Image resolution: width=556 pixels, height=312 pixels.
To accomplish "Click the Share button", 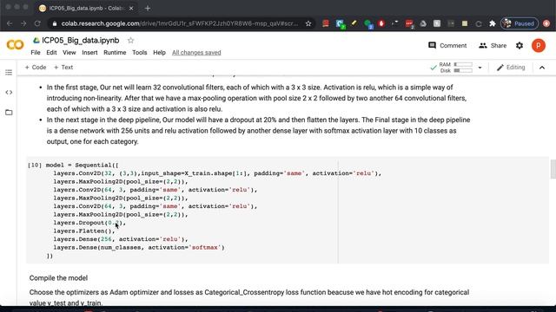I will pyautogui.click(x=493, y=45).
